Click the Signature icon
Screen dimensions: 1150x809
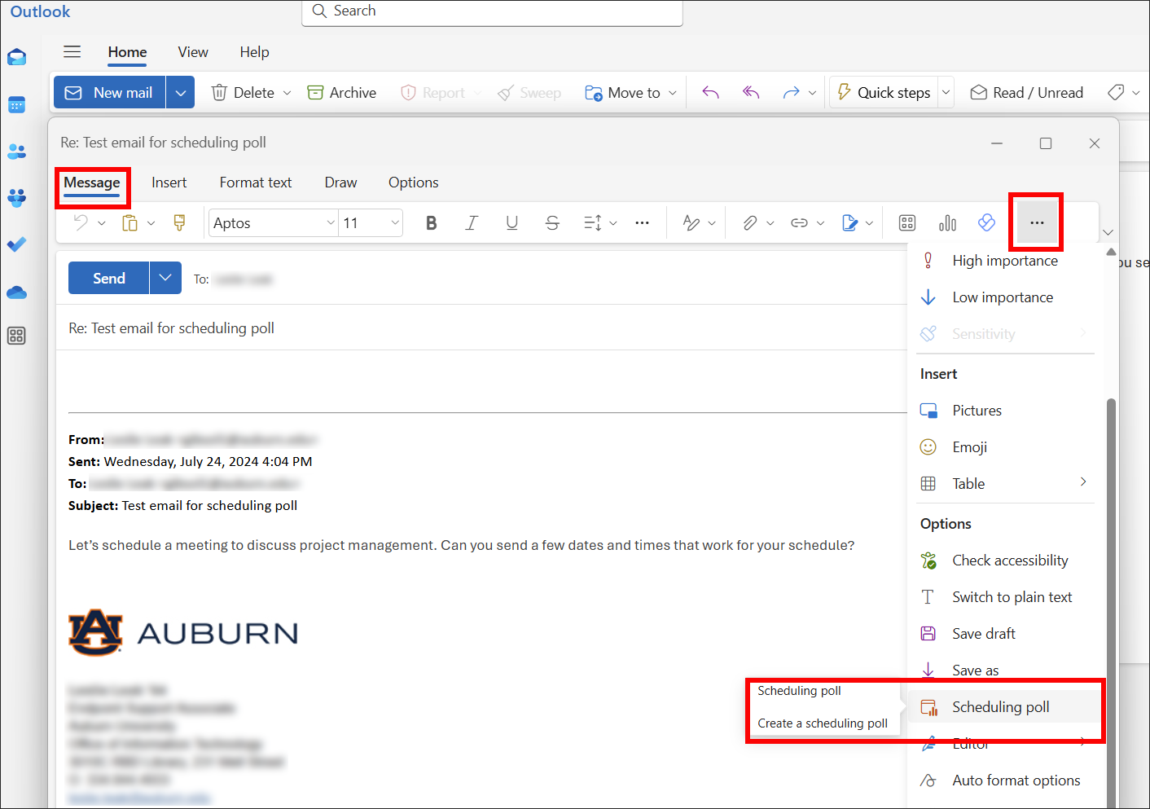pyautogui.click(x=849, y=223)
